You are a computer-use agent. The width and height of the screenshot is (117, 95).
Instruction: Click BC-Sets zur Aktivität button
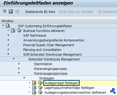click(76, 12)
